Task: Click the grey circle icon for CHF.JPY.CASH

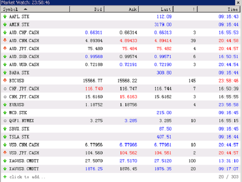Action: click(5, 89)
